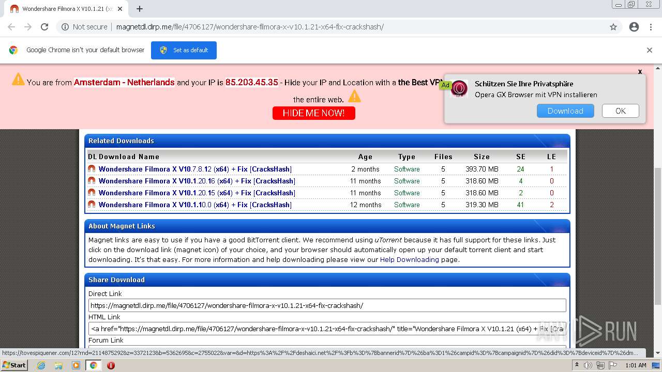Dismiss the default browser infobar
Viewport: 662px width, 372px height.
pos(650,50)
